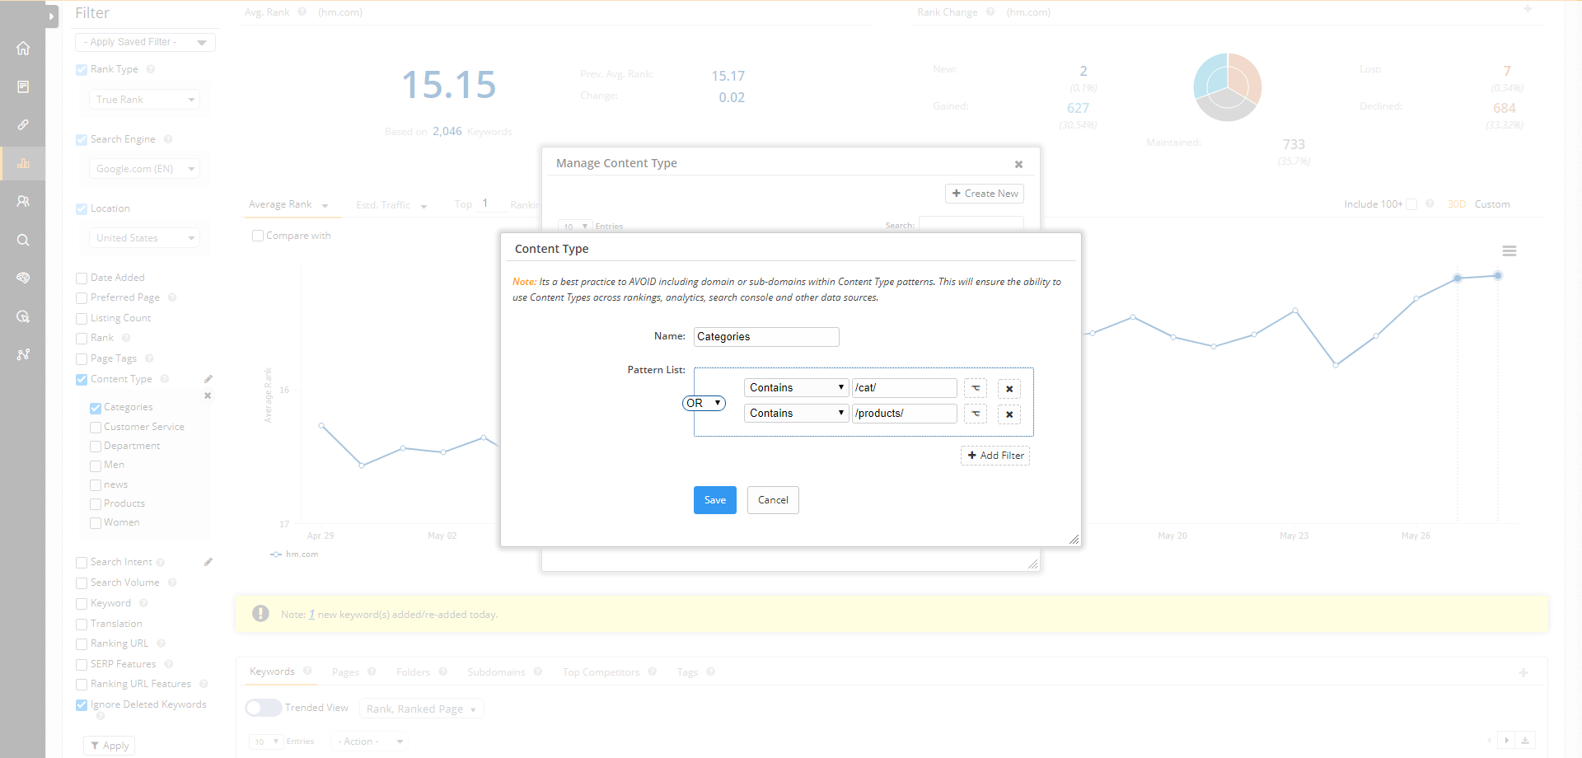The image size is (1582, 758).
Task: Uncheck the Categories content type checkbox
Action: tap(96, 408)
